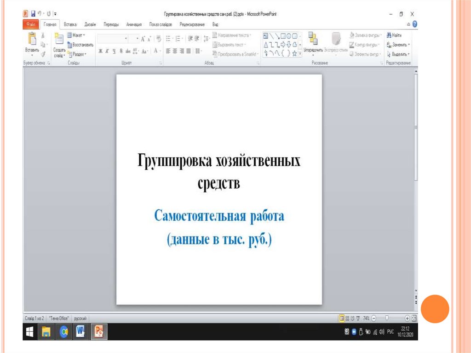The image size is (471, 353).
Task: Open the PowerPoint help question mark
Action: coord(415,24)
